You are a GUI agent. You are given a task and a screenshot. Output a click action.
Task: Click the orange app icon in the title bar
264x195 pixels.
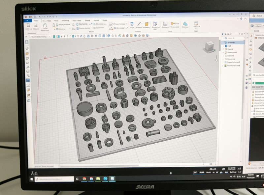[26, 17]
